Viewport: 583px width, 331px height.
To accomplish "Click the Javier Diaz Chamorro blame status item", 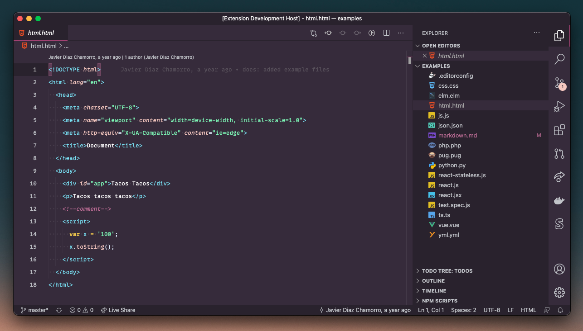I will point(365,310).
